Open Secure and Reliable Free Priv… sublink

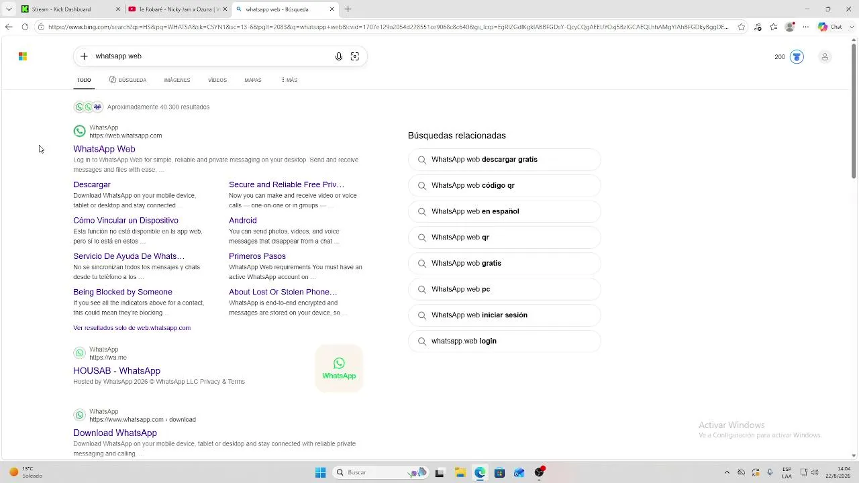point(287,184)
